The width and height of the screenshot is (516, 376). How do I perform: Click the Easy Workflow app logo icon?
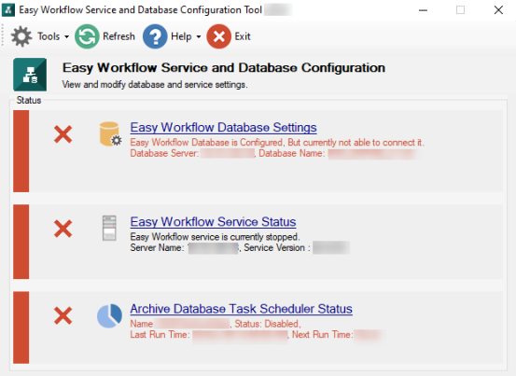(30, 75)
